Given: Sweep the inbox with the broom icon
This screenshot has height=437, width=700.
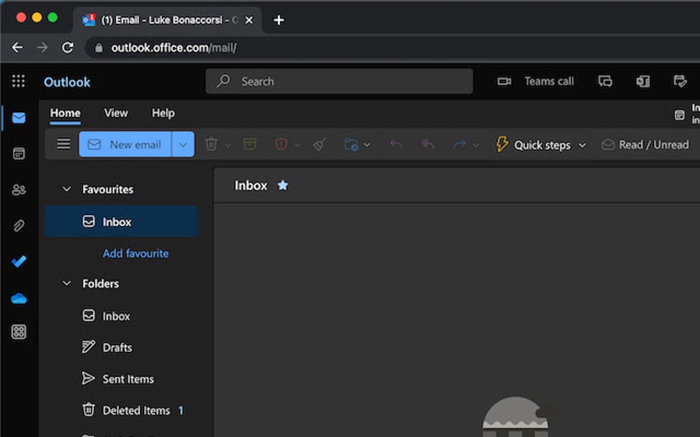Looking at the screenshot, I should tap(318, 145).
